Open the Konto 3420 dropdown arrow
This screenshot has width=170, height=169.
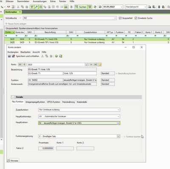pos(86,65)
